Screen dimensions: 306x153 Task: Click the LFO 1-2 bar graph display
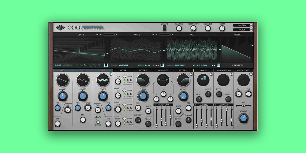203,80
